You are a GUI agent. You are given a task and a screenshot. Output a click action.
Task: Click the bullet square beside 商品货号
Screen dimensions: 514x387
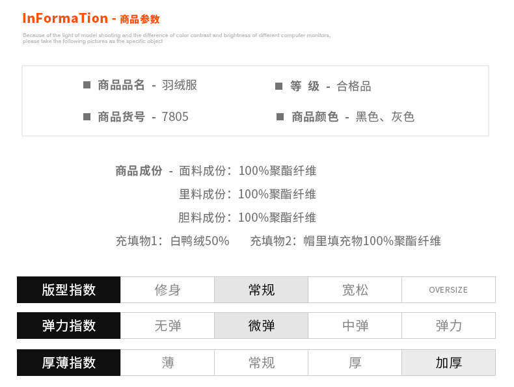pos(87,117)
